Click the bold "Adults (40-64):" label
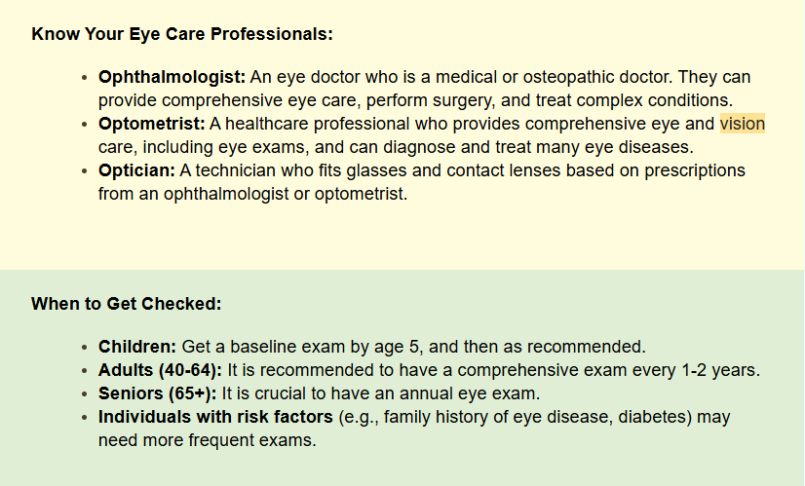The image size is (805, 486). click(161, 370)
